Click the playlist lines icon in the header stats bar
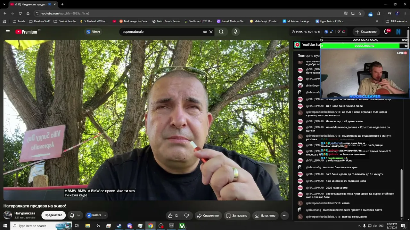 pos(331,32)
